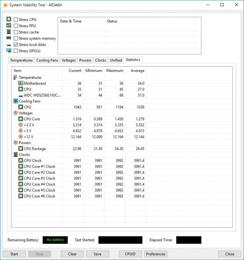Show the Unified tab
244x260 pixels.
(116, 60)
